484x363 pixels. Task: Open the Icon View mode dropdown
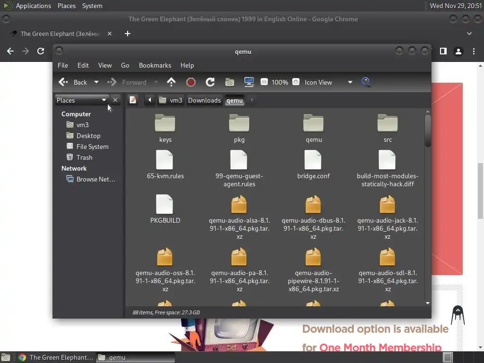tap(328, 82)
